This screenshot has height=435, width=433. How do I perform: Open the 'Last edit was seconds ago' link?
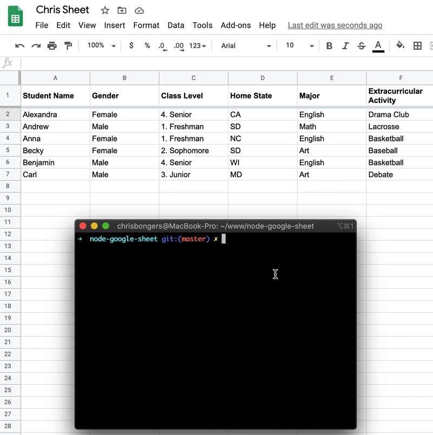[x=335, y=25]
